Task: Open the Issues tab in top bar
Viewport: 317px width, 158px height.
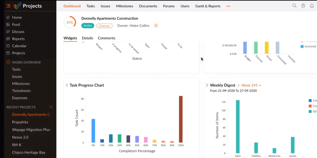Action: [105, 6]
